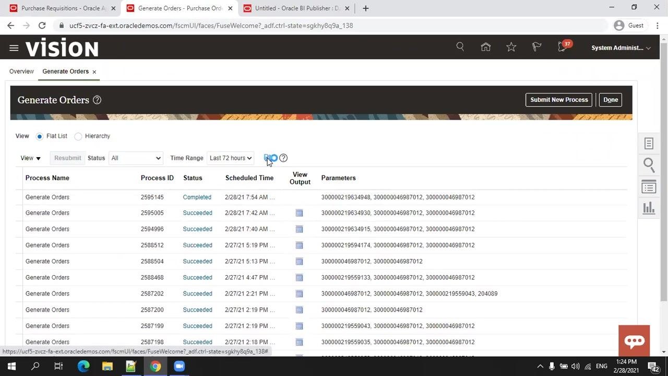Open the search panel icon in right sidebar
Viewport: 668px width, 376px height.
click(x=649, y=165)
